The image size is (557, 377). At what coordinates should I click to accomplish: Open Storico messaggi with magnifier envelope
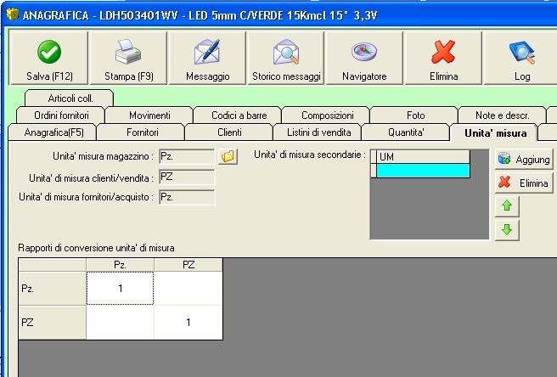pyautogui.click(x=286, y=58)
